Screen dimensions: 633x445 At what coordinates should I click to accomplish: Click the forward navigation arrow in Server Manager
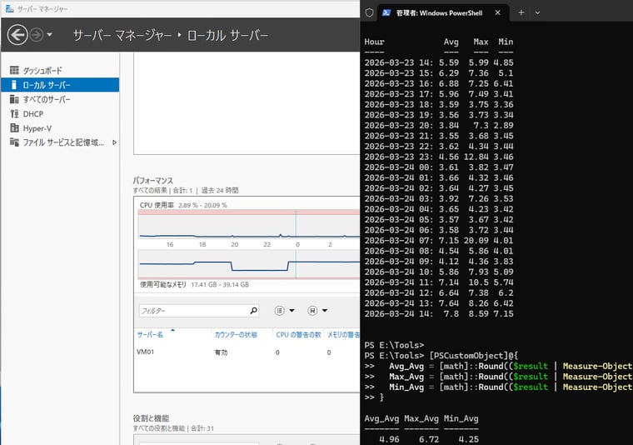[37, 35]
